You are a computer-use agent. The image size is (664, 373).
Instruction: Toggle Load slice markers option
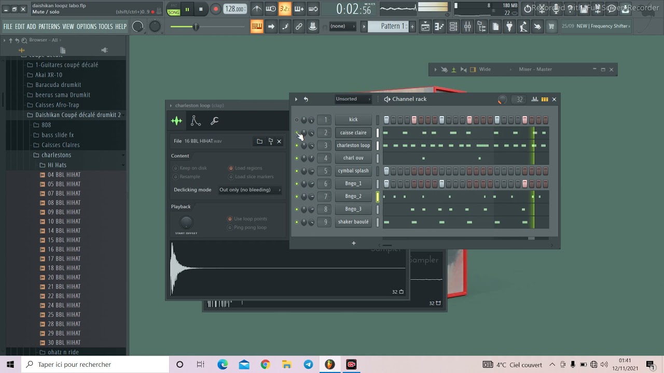[251, 177]
